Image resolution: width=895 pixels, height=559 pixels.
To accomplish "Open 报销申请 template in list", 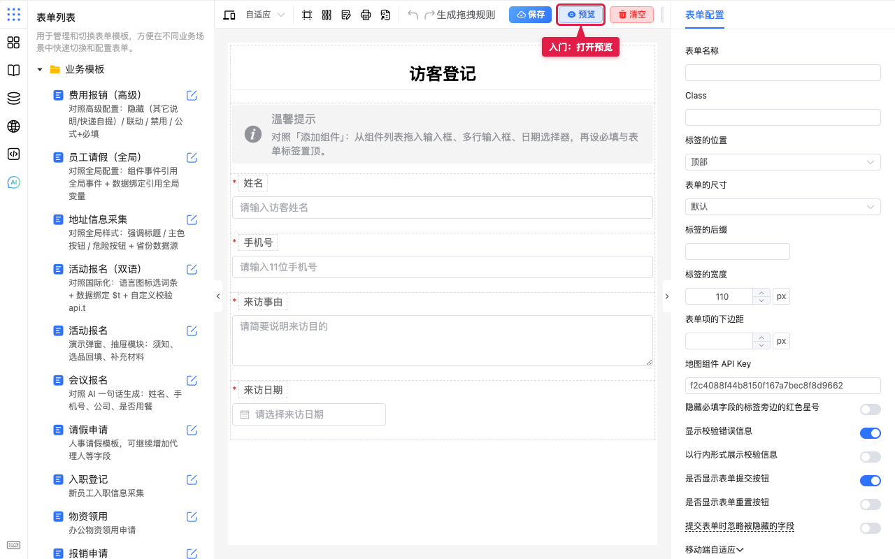I will coord(88,553).
